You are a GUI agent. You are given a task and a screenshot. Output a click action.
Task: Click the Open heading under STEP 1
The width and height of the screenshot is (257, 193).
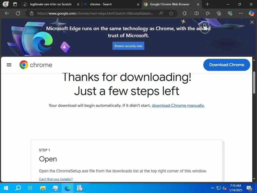[x=48, y=159]
